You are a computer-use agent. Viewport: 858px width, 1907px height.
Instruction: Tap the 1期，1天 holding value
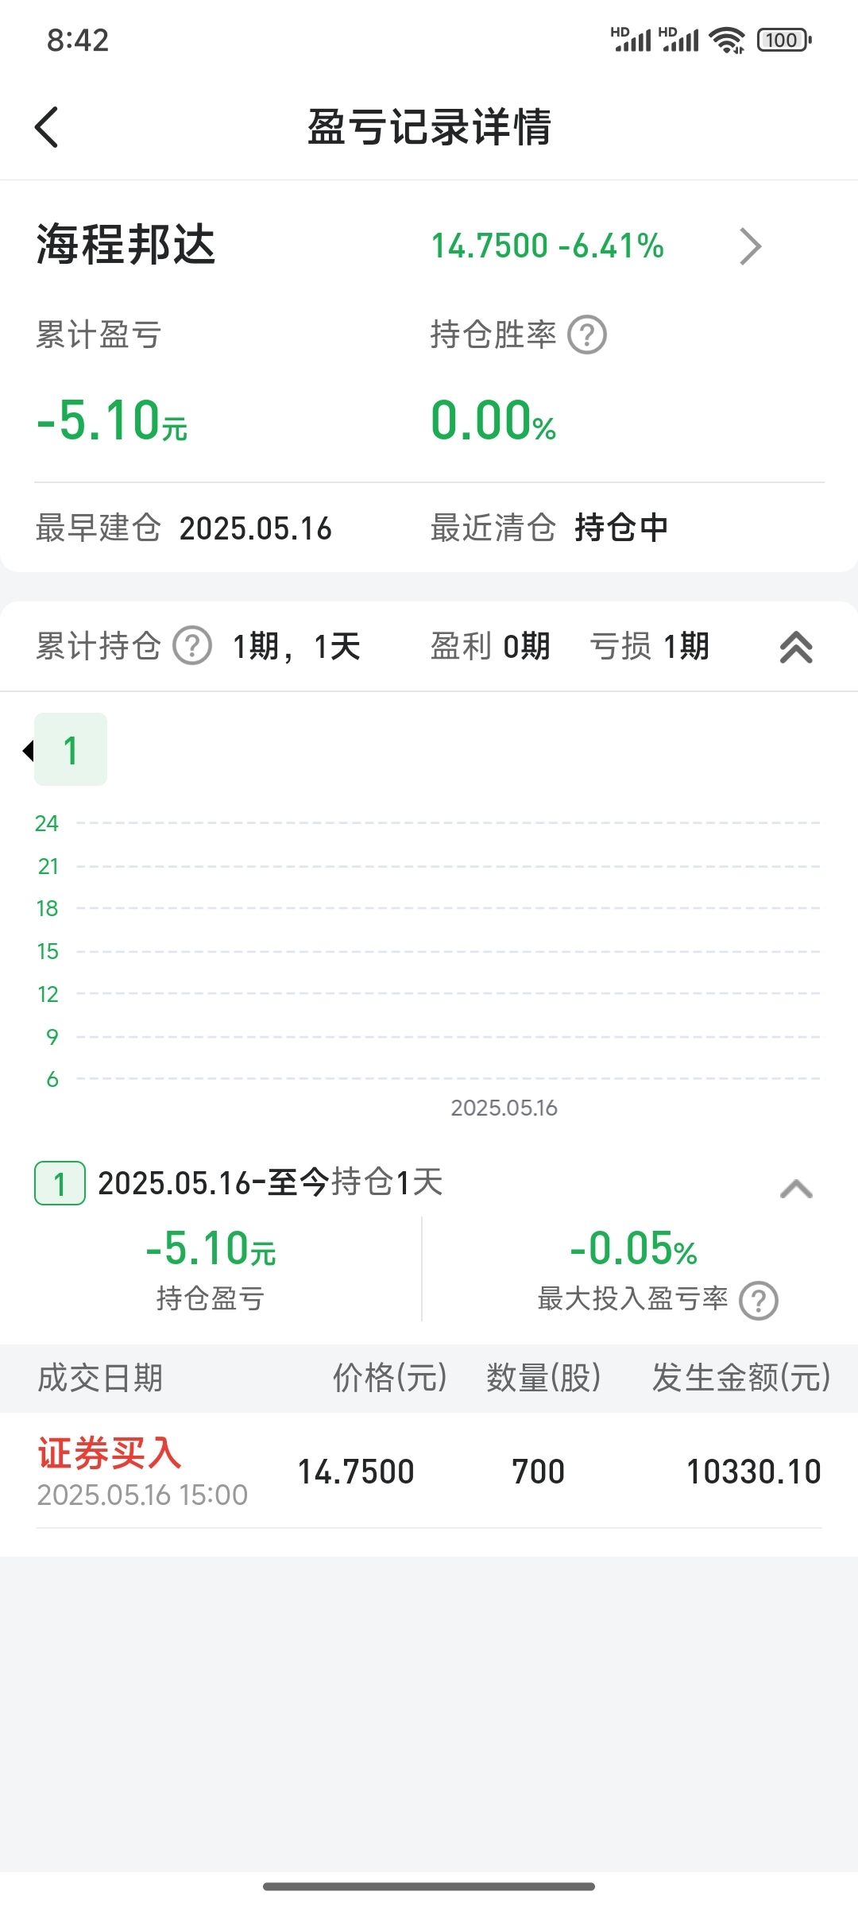pos(296,646)
